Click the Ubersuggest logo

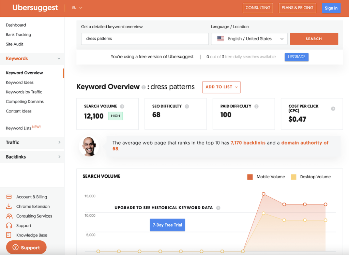click(35, 8)
